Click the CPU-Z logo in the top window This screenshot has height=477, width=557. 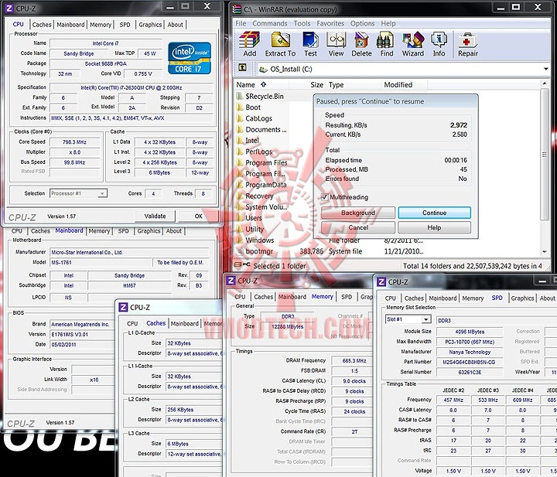(x=9, y=8)
